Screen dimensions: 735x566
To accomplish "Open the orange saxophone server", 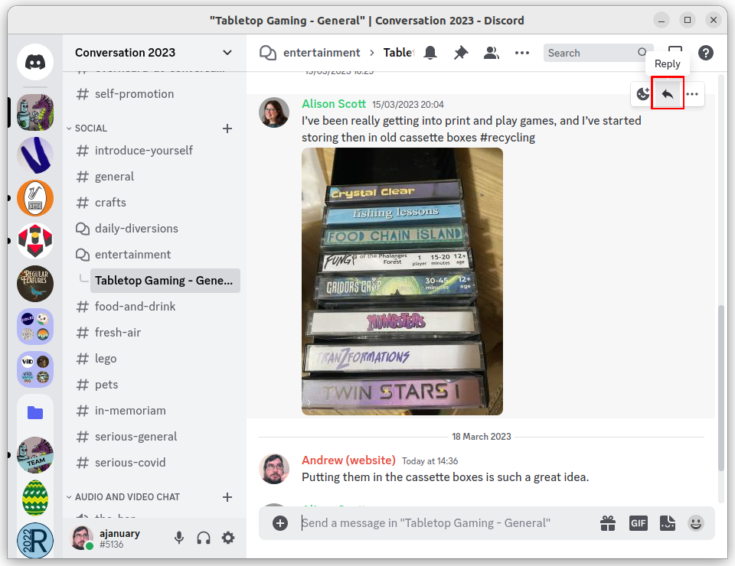I will (x=35, y=198).
